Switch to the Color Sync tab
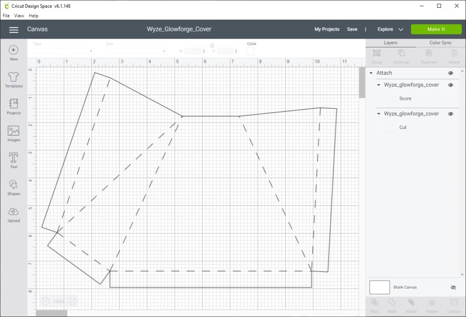 click(440, 43)
